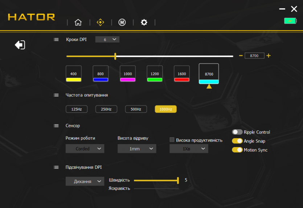This screenshot has height=208, width=303.
Task: Open the gear settings tab
Action: [x=144, y=23]
